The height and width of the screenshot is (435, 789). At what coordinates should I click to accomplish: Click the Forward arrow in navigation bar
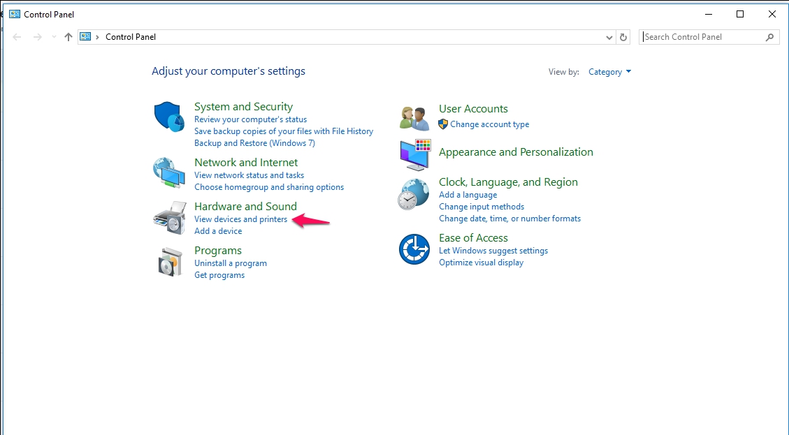pyautogui.click(x=37, y=37)
